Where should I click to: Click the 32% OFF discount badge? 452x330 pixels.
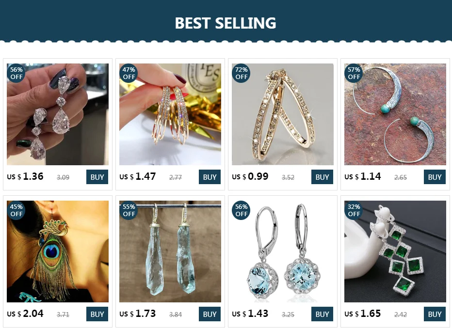click(354, 210)
